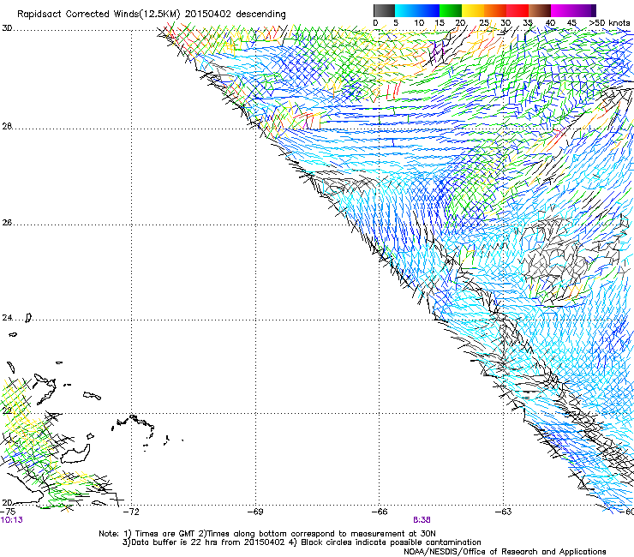Click the latitude label '20'
This screenshot has width=634, height=557.
coord(7,503)
